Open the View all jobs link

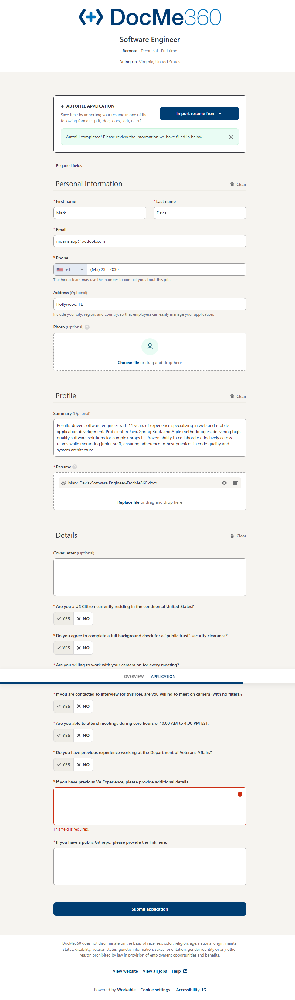tap(155, 971)
